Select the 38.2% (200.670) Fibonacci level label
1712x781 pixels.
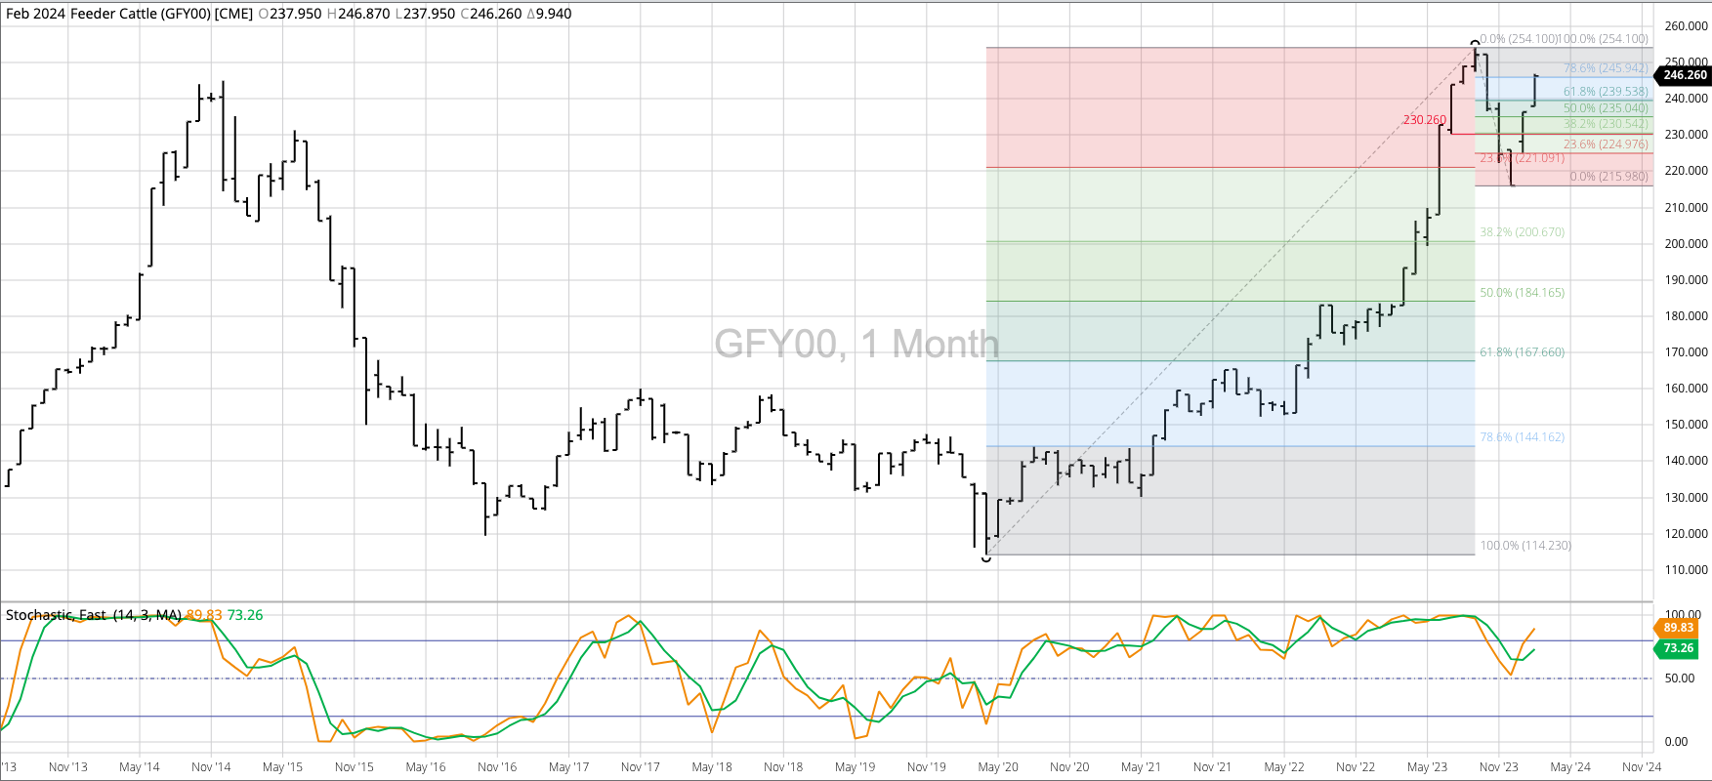tap(1522, 232)
